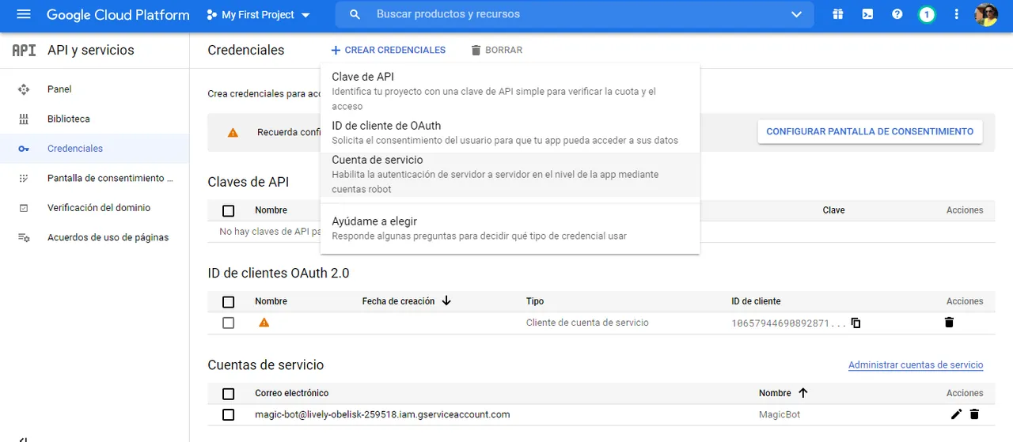Click the API logo icon in sidebar
The width and height of the screenshot is (1013, 442).
point(24,50)
